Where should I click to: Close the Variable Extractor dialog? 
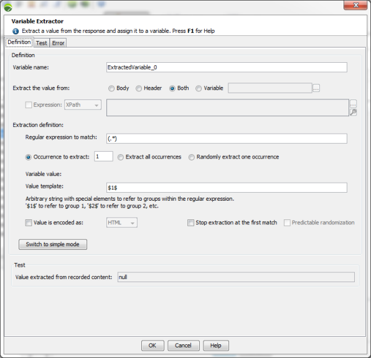(x=355, y=5)
